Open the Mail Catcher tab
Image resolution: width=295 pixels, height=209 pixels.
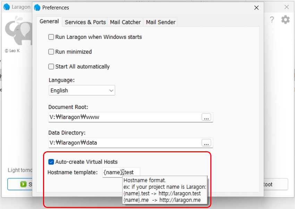[125, 22]
